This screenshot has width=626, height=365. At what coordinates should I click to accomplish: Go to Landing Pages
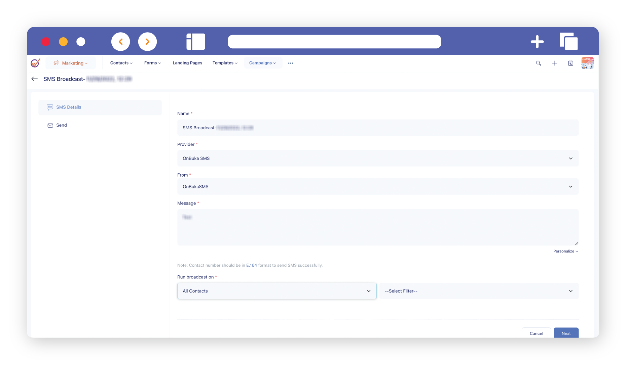click(187, 63)
